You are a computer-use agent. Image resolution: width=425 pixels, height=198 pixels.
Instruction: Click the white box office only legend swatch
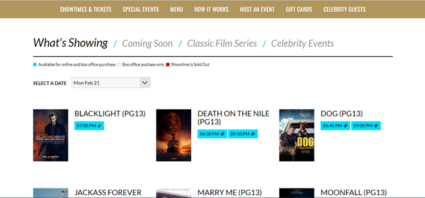pos(119,65)
